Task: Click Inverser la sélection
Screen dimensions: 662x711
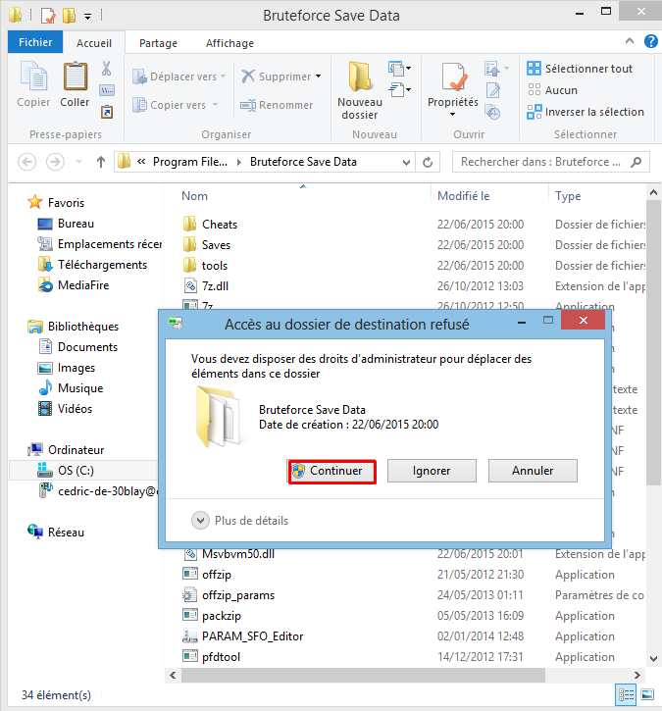Action: pyautogui.click(x=586, y=112)
